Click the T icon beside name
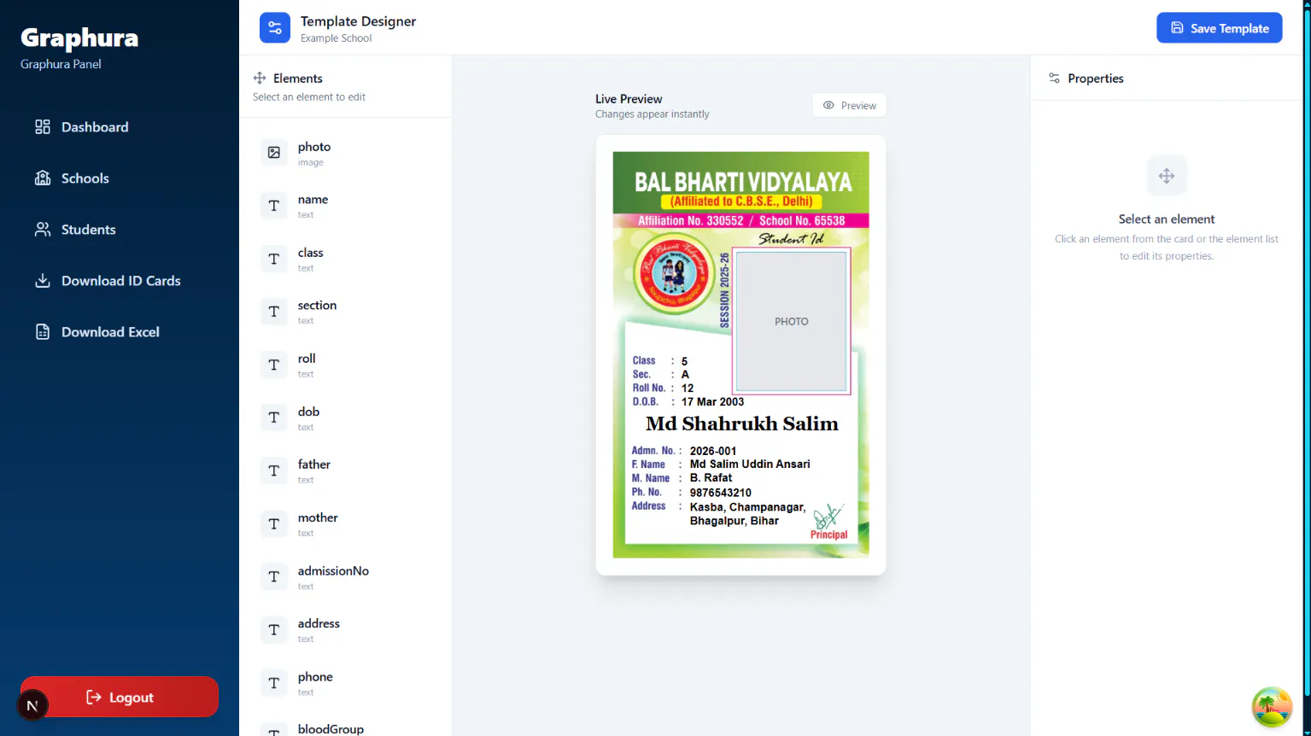Image resolution: width=1311 pixels, height=736 pixels. (x=274, y=206)
